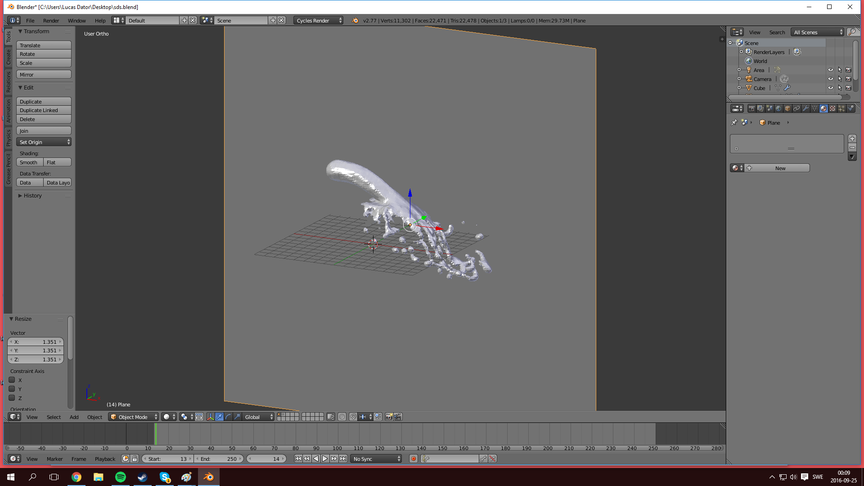Open the Cycles Render engine dropdown
The image size is (864, 486).
point(319,21)
